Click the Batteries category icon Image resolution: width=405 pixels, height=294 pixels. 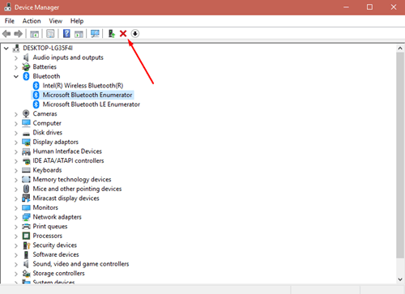tap(26, 66)
